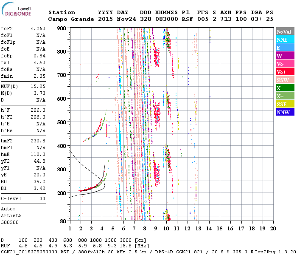297x255 pixels.
Task: Select the Vo- pink legend swatch
Action: (285, 64)
